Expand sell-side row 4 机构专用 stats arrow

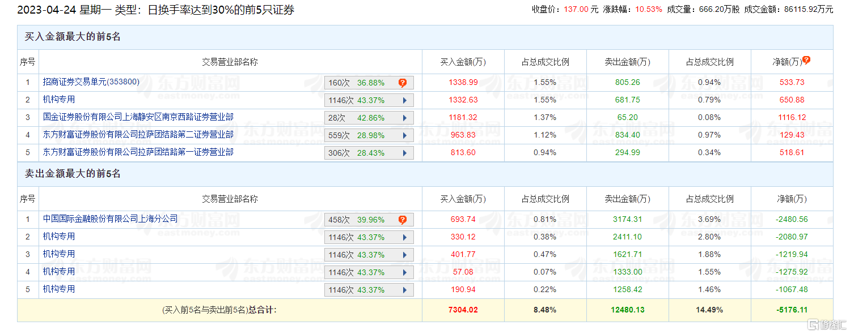click(x=405, y=272)
